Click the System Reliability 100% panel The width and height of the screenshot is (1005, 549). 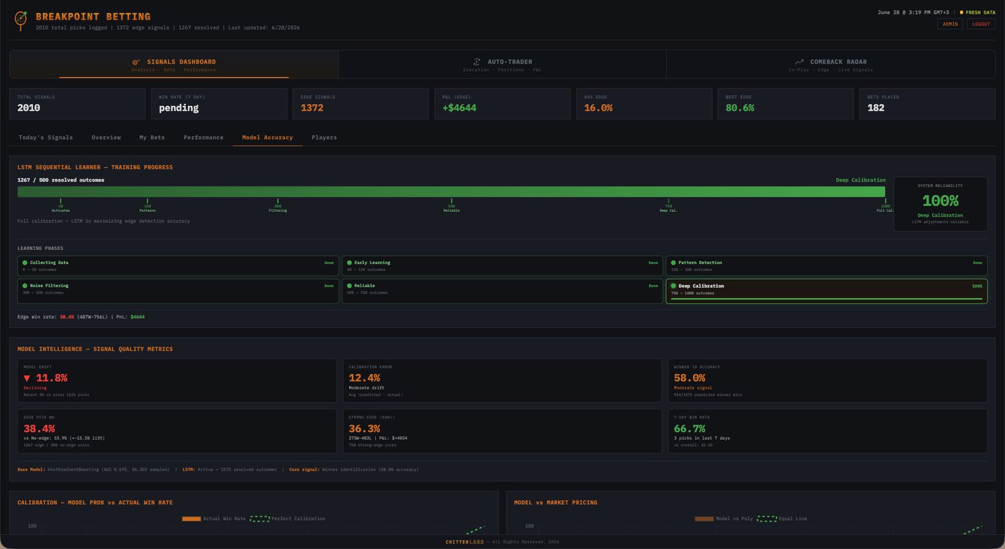[x=940, y=204]
